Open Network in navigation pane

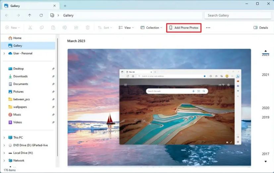click(19, 160)
